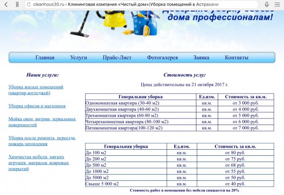This screenshot has height=195, width=284.
Task: Follow the Уборка офисов и магазинов link
Action: pos(37,106)
